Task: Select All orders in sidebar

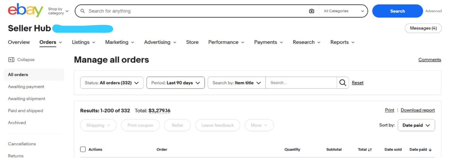Action: pyautogui.click(x=34, y=75)
